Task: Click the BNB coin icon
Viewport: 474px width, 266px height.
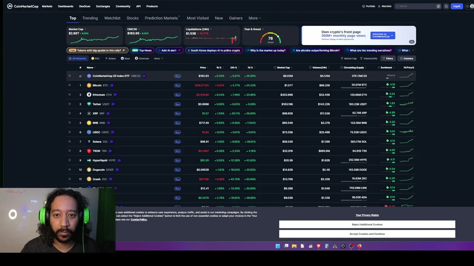Action: tap(89, 123)
